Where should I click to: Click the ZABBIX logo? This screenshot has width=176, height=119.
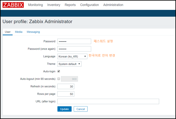point(13,5)
